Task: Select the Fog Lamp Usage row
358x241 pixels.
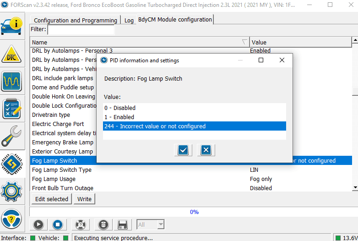Action: pyautogui.click(x=191, y=179)
